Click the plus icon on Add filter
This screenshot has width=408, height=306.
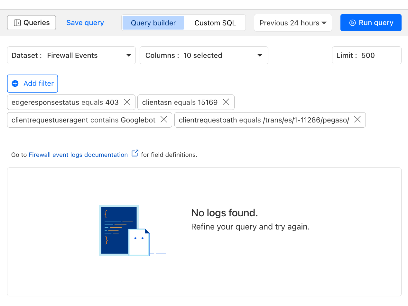point(15,84)
